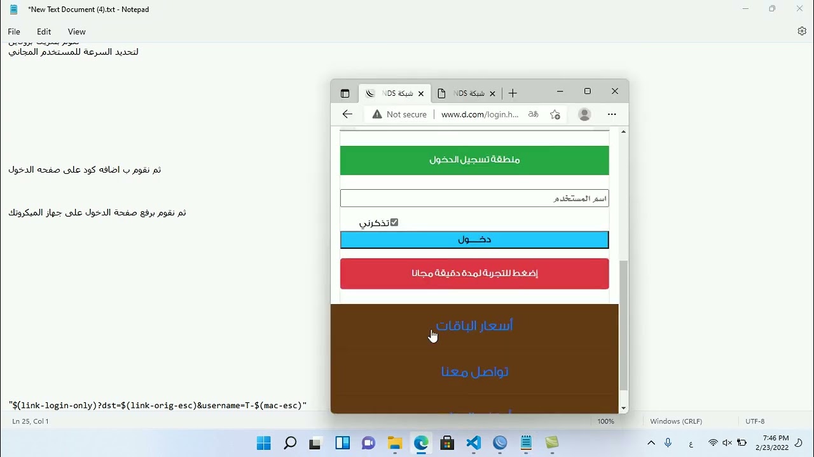This screenshot has height=457, width=814.
Task: Open the Edge profile avatar
Action: pos(584,114)
